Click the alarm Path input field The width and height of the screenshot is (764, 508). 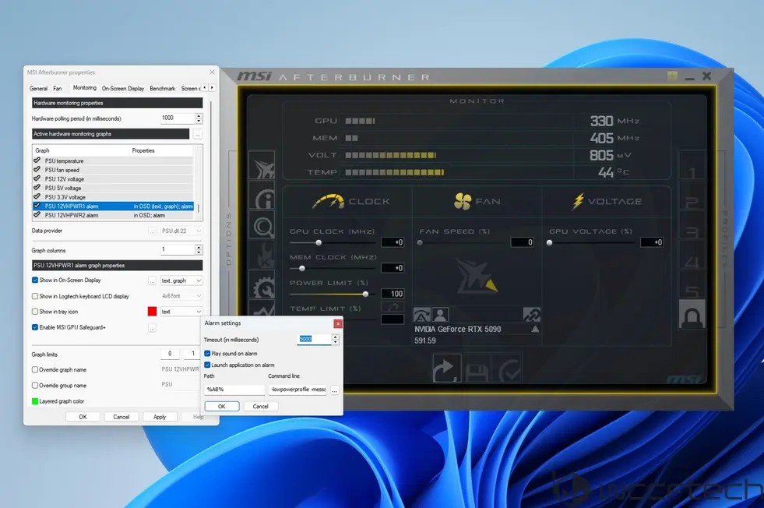pyautogui.click(x=234, y=390)
